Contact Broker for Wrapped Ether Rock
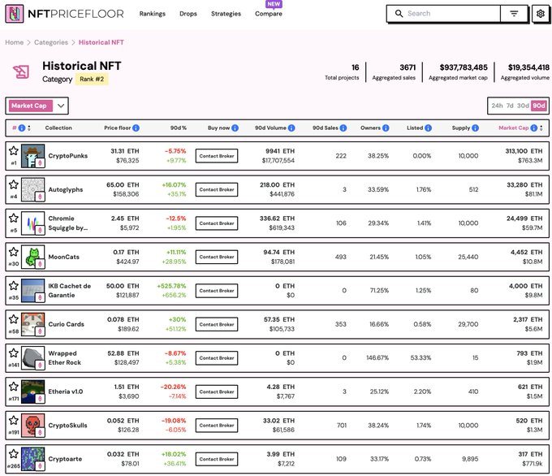The height and width of the screenshot is (476, 552). [x=217, y=358]
